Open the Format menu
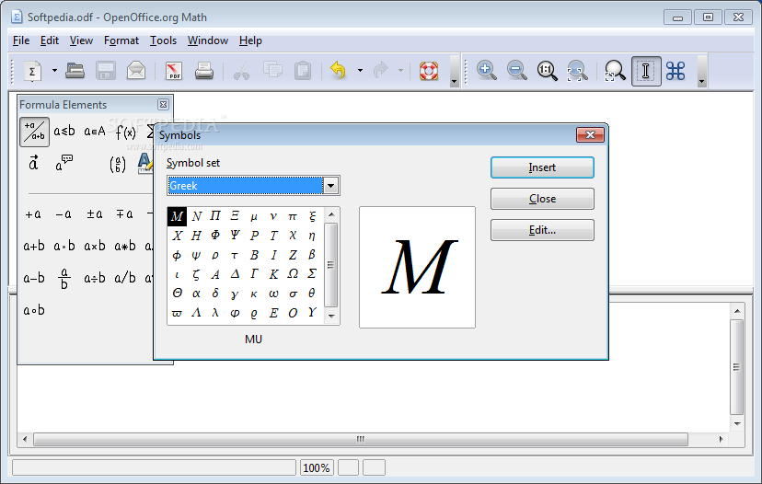 pyautogui.click(x=121, y=40)
